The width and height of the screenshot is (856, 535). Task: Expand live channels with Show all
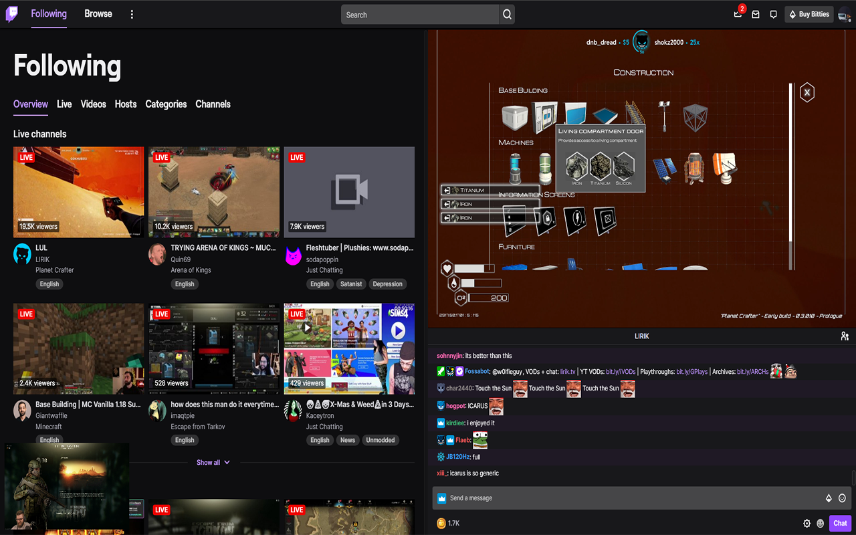tap(213, 462)
